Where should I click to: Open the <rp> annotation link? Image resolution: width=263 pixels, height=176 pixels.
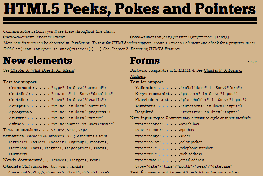(x=83, y=130)
